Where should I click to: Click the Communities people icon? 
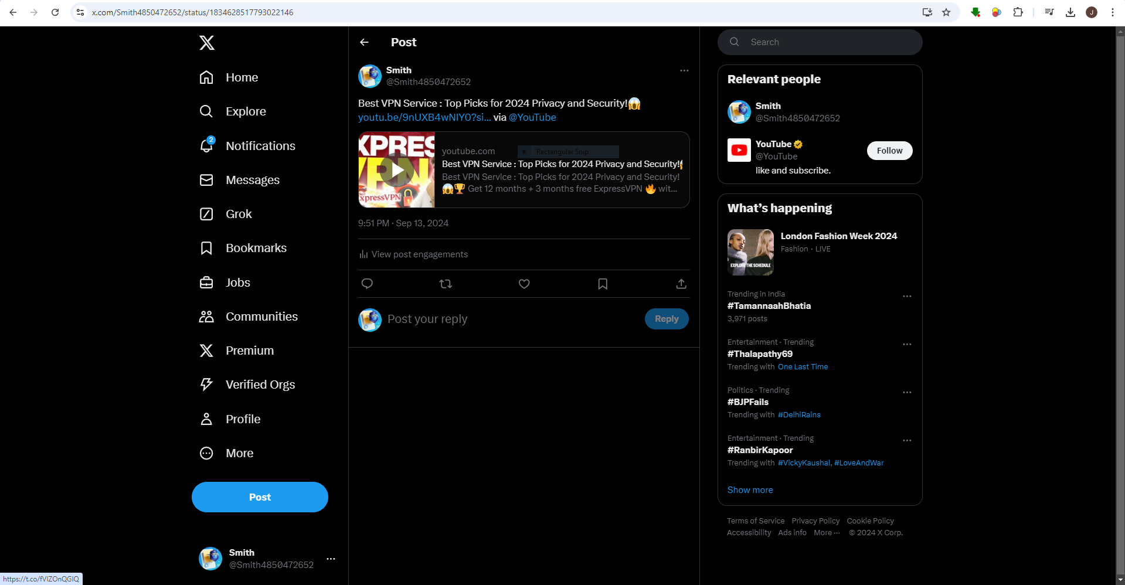click(x=206, y=317)
